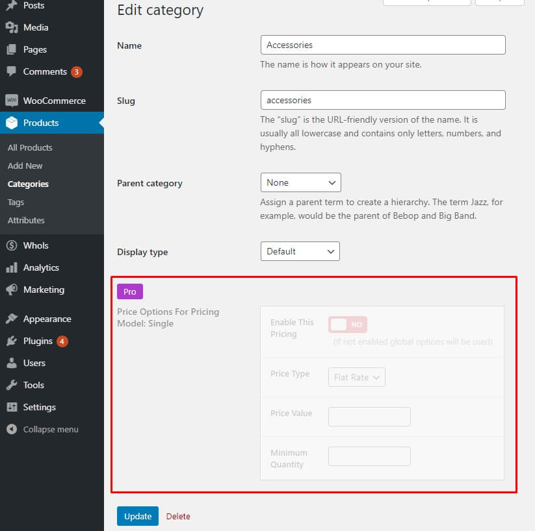The image size is (535, 531).
Task: Click the purple Pro badge
Action: point(130,291)
